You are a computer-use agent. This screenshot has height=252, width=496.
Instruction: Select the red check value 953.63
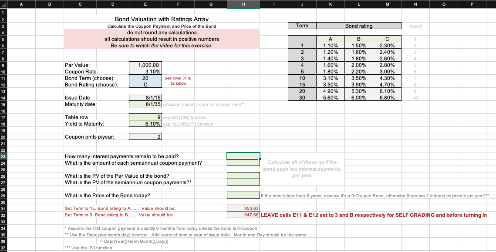(243, 208)
